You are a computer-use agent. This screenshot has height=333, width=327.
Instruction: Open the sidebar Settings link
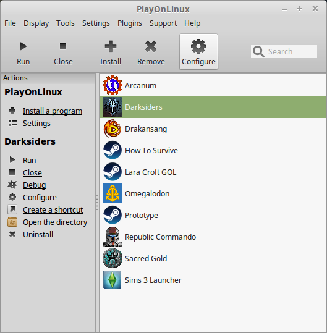click(36, 123)
